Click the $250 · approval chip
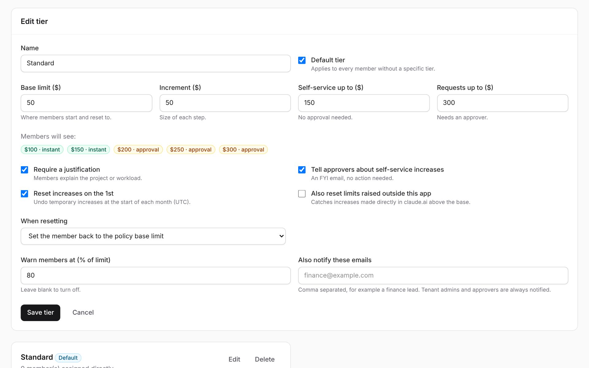The height and width of the screenshot is (368, 589). tap(191, 150)
